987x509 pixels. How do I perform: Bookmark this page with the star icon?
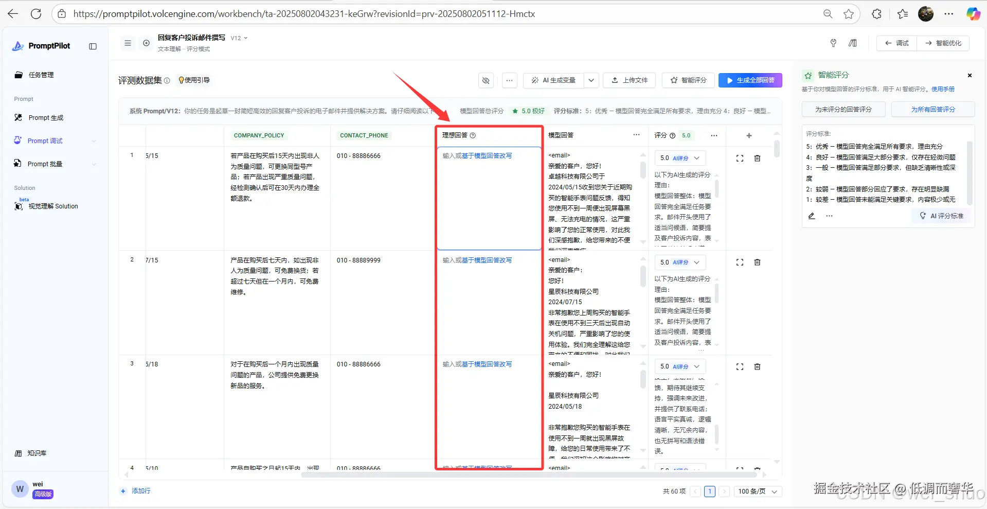(x=849, y=14)
